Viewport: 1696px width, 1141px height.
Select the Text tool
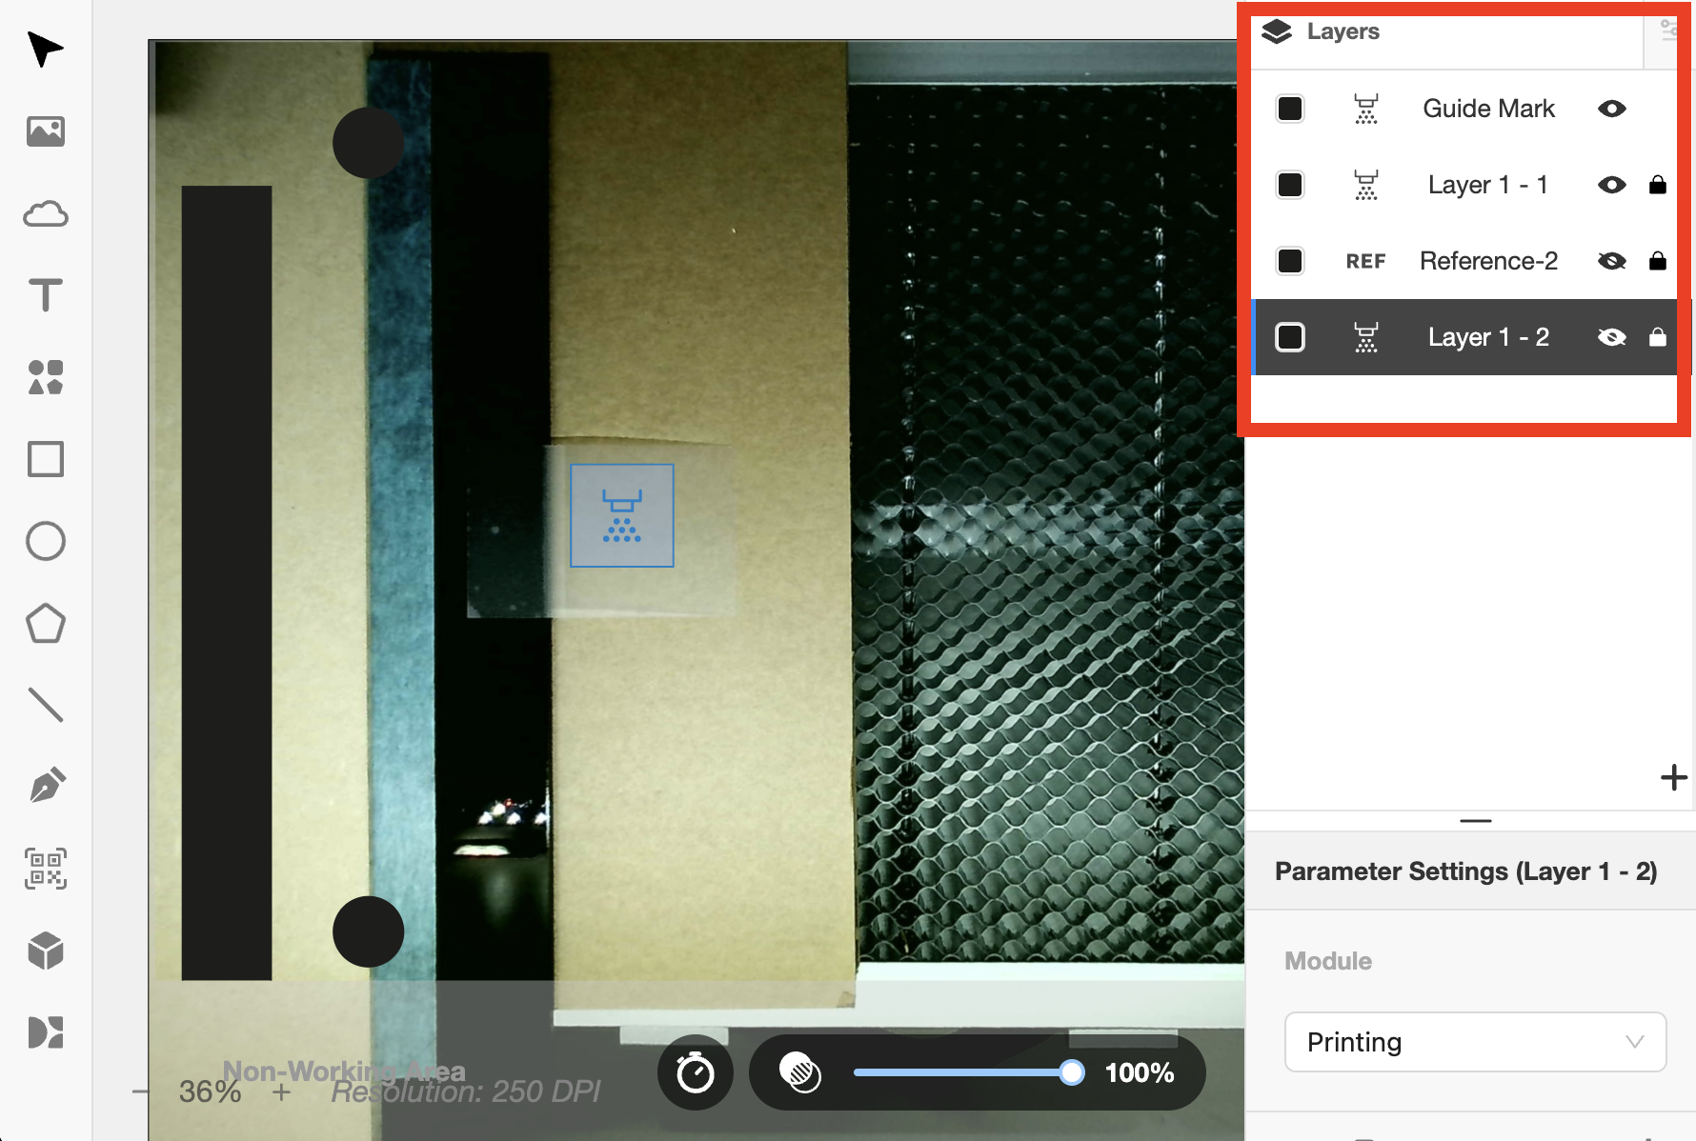(46, 295)
